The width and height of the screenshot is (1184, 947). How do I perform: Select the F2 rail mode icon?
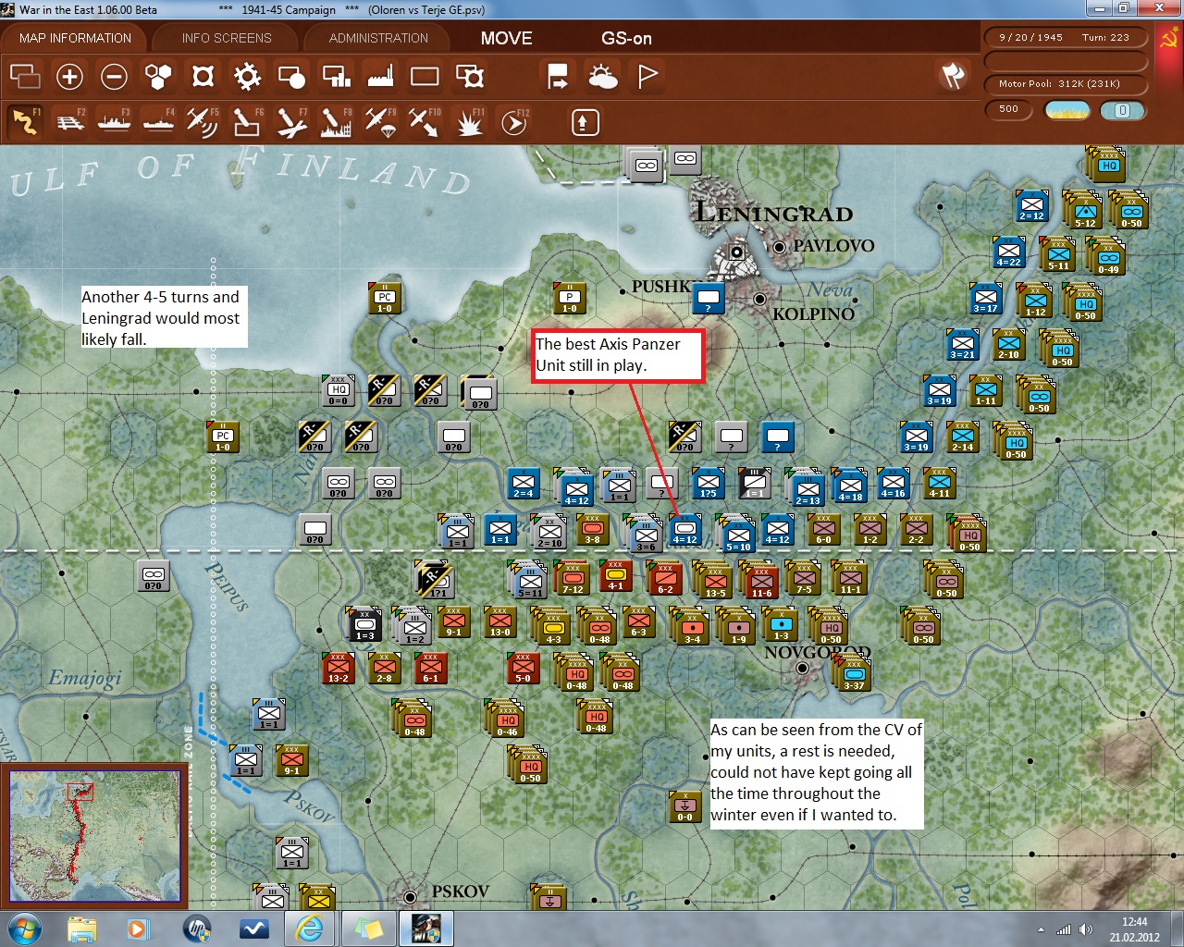coord(70,121)
